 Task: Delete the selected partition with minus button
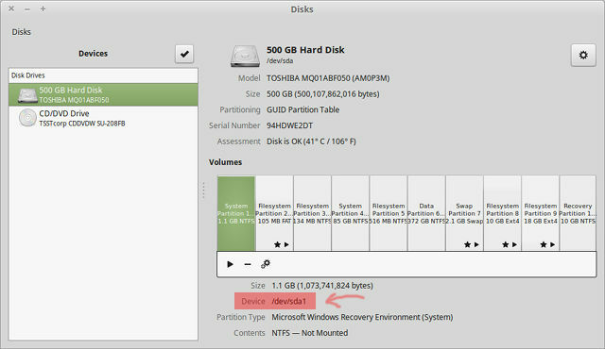(248, 264)
